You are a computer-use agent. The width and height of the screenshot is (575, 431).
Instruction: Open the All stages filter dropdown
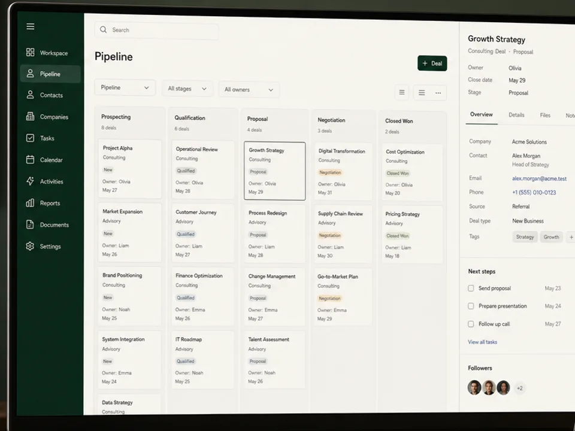click(187, 89)
